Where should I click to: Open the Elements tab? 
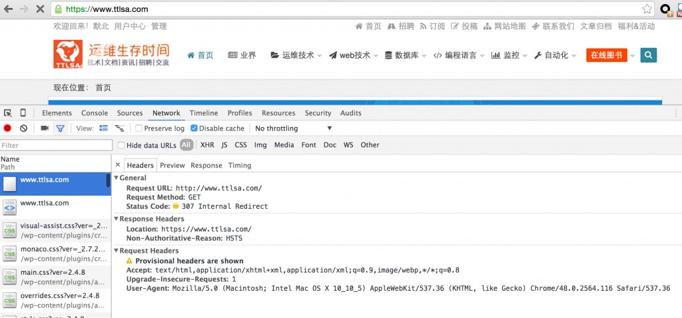pyautogui.click(x=57, y=113)
